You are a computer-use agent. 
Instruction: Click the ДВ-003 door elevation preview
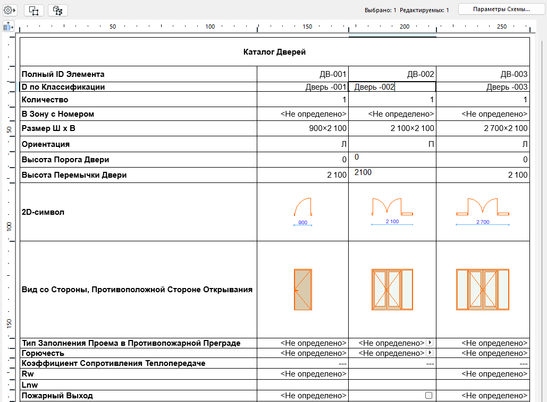(x=483, y=290)
